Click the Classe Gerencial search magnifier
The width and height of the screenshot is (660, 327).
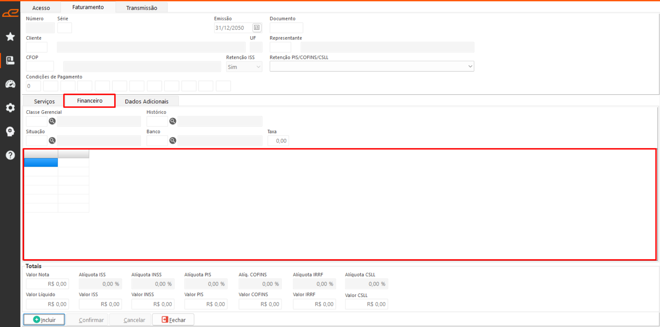(52, 121)
